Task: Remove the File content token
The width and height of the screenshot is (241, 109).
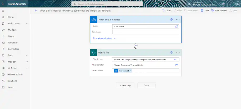Action: coord(130,71)
